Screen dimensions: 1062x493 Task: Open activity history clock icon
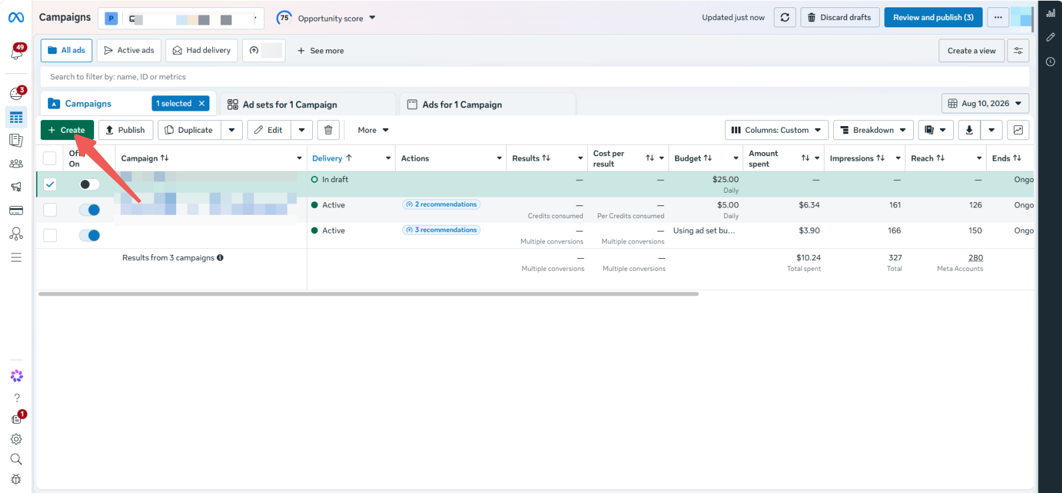(1050, 61)
